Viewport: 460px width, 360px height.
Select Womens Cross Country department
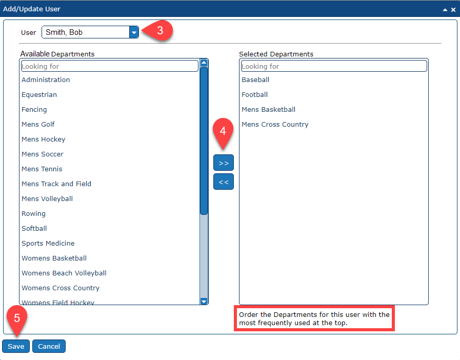pos(61,288)
